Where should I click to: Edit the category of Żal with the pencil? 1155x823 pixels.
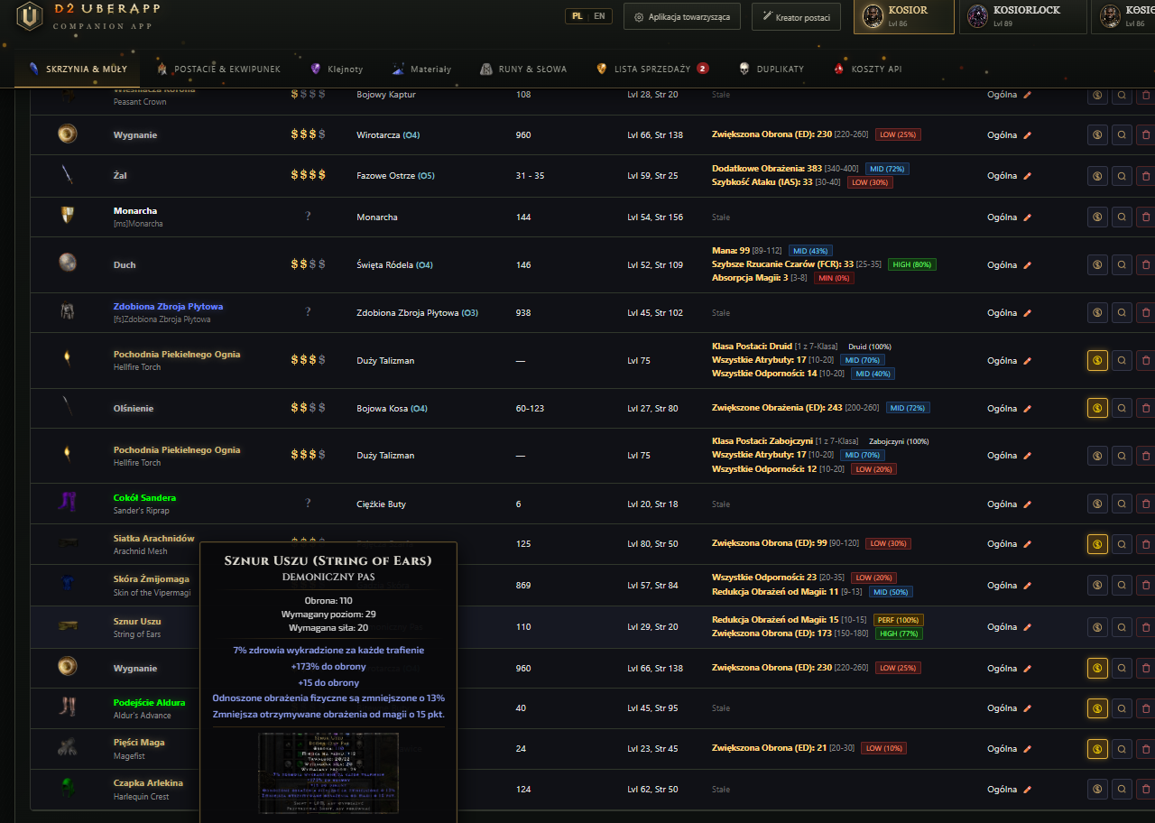(x=1027, y=176)
